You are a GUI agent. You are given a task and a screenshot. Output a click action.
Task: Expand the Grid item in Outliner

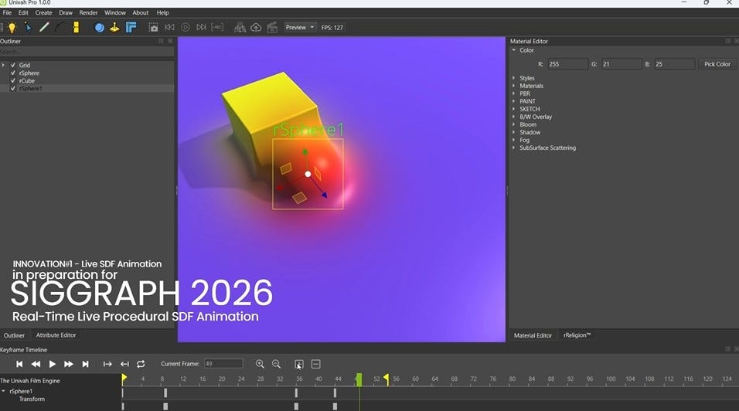[3, 65]
